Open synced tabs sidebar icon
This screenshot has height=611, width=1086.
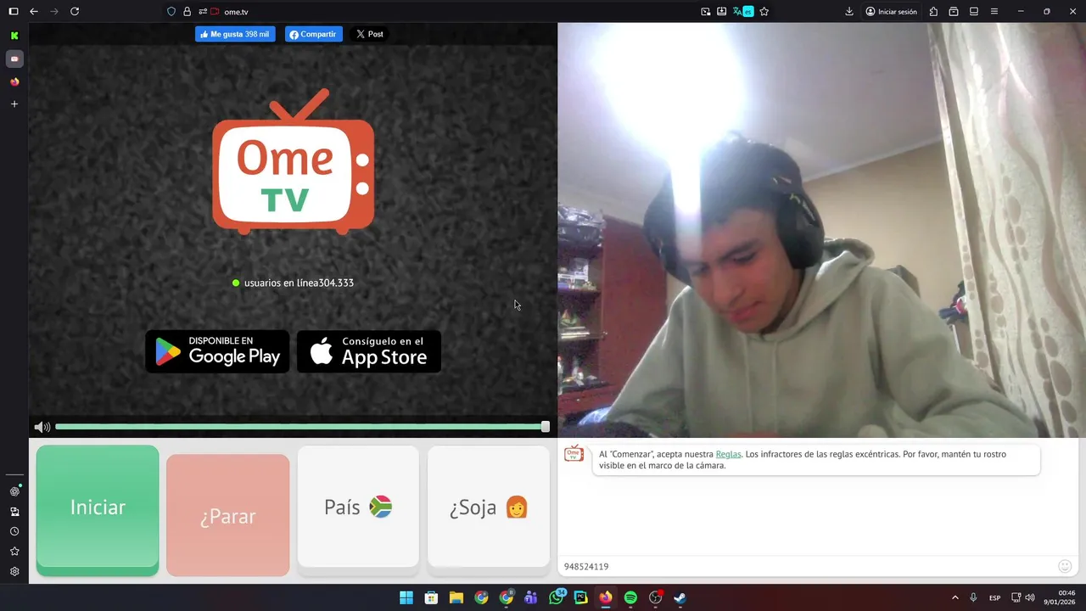[x=14, y=512]
